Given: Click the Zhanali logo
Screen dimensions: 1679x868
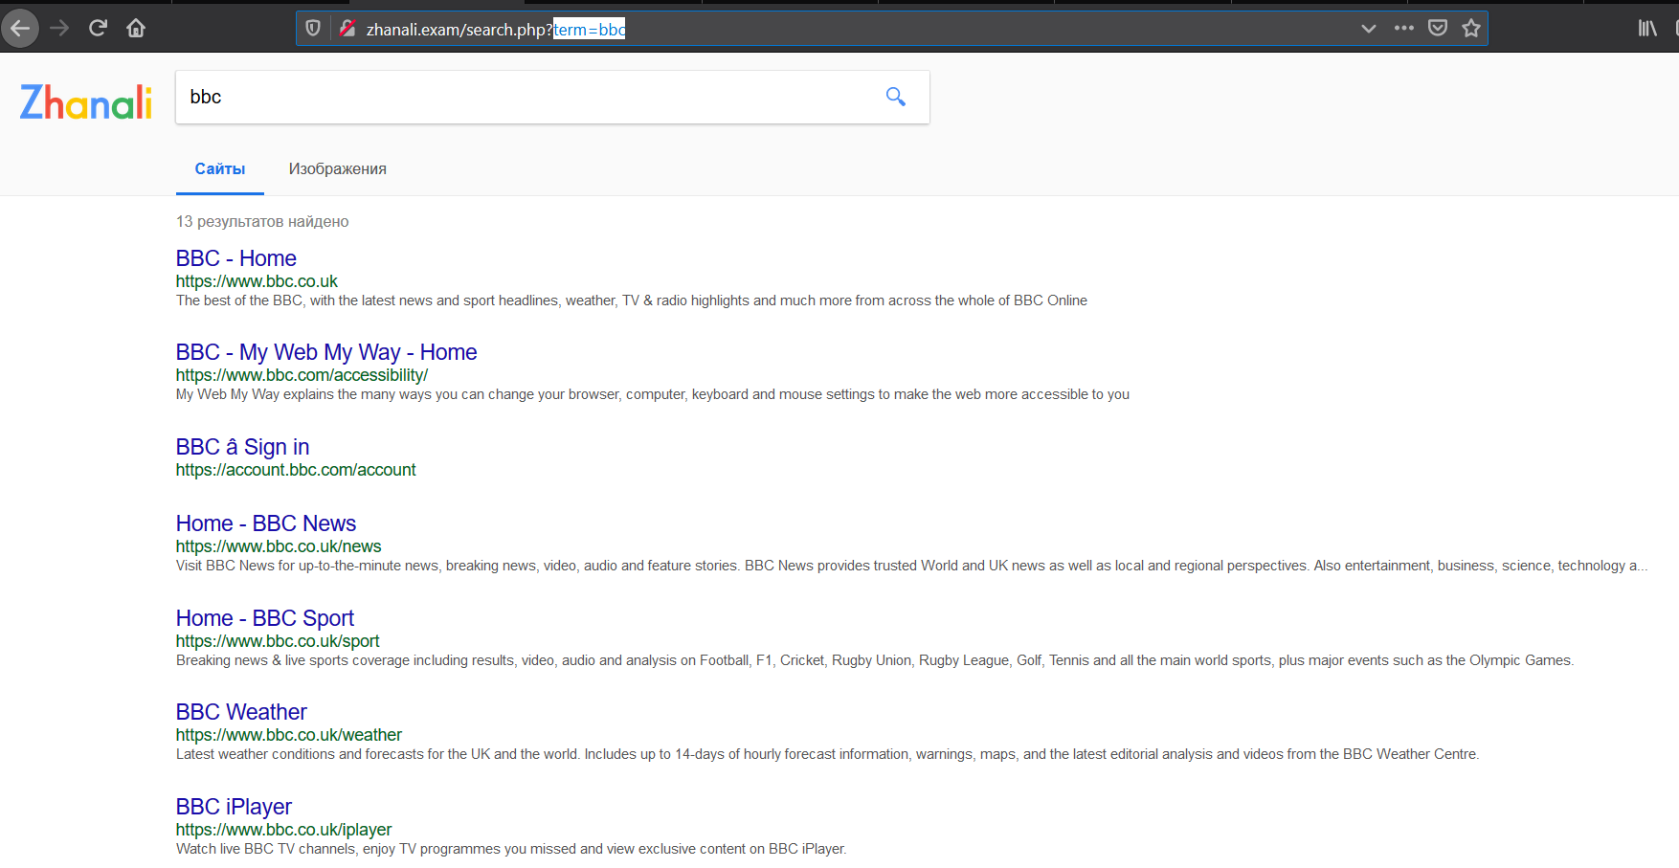Looking at the screenshot, I should [x=86, y=102].
